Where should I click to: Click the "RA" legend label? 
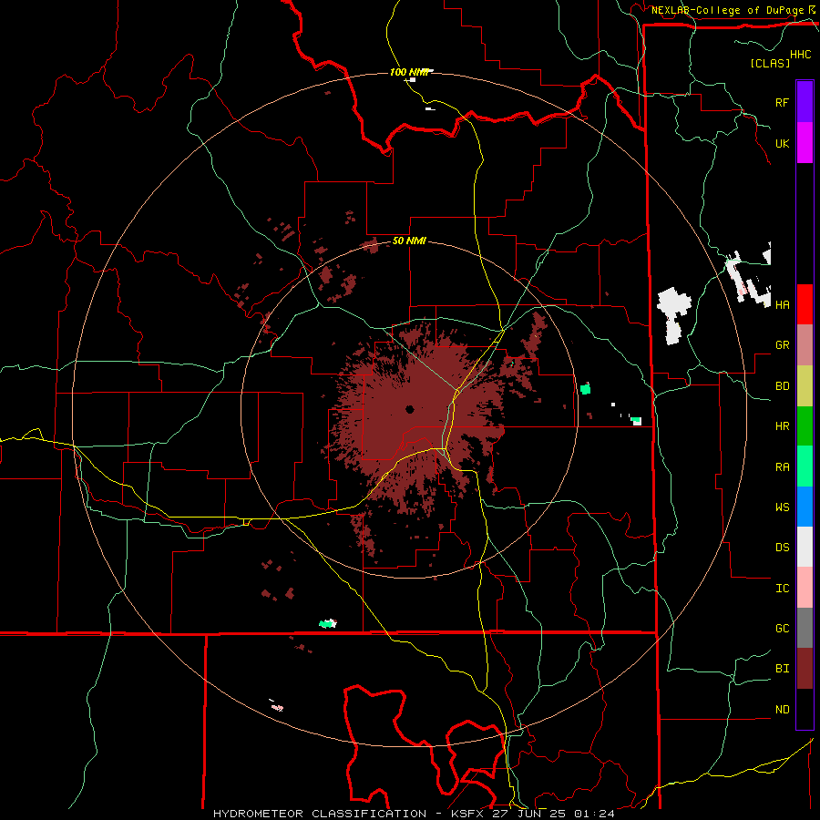click(x=782, y=467)
